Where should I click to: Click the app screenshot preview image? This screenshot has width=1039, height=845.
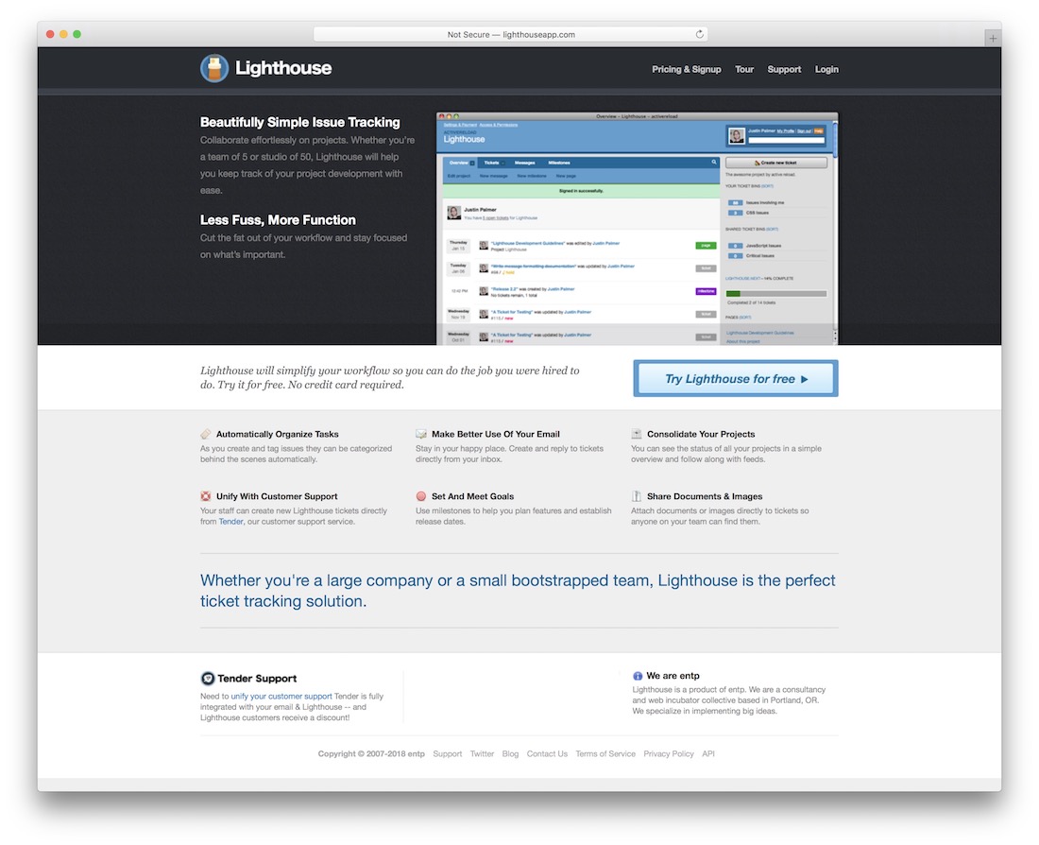click(x=637, y=228)
